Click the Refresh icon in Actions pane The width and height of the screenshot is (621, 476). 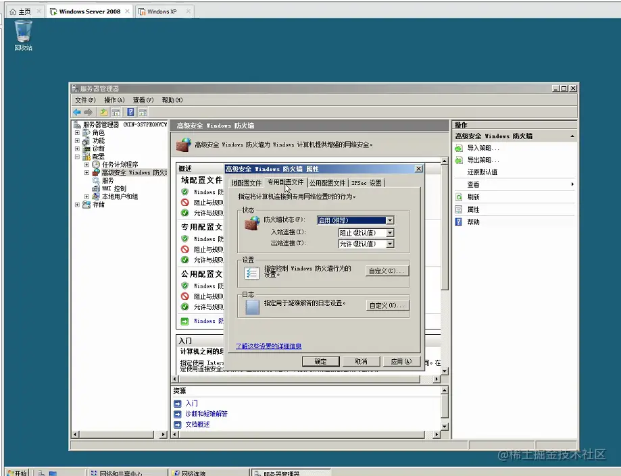459,196
